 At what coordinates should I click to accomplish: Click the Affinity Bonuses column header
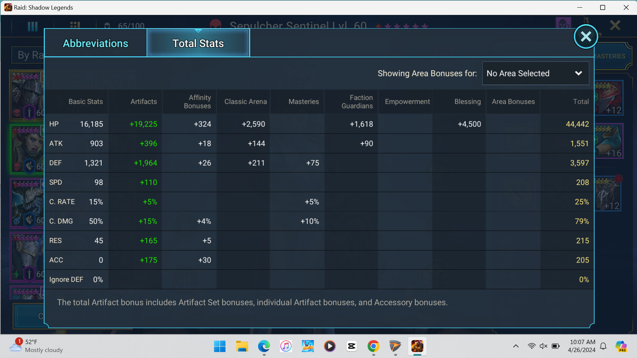point(197,101)
